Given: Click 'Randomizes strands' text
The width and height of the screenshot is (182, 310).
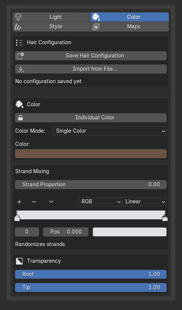Looking at the screenshot, I should tap(40, 244).
